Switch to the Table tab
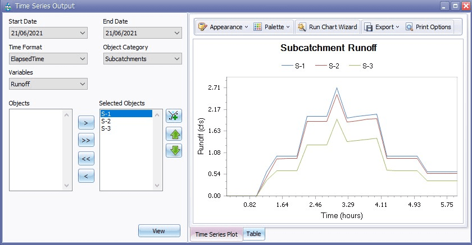The image size is (472, 245). coord(253,234)
